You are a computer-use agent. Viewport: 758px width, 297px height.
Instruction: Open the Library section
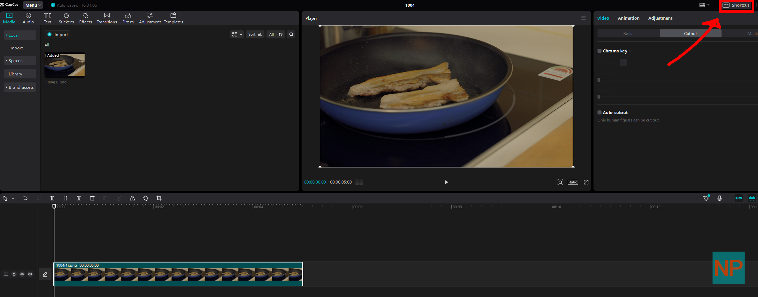(20, 74)
